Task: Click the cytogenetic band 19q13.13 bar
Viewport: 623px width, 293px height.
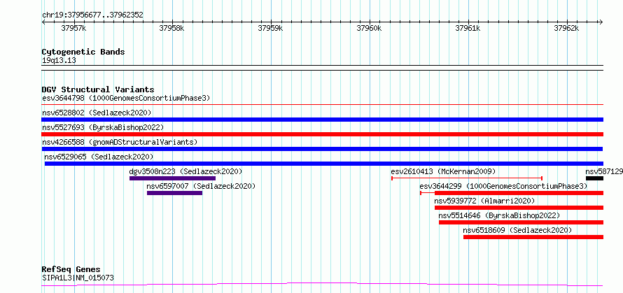Action: (322, 68)
